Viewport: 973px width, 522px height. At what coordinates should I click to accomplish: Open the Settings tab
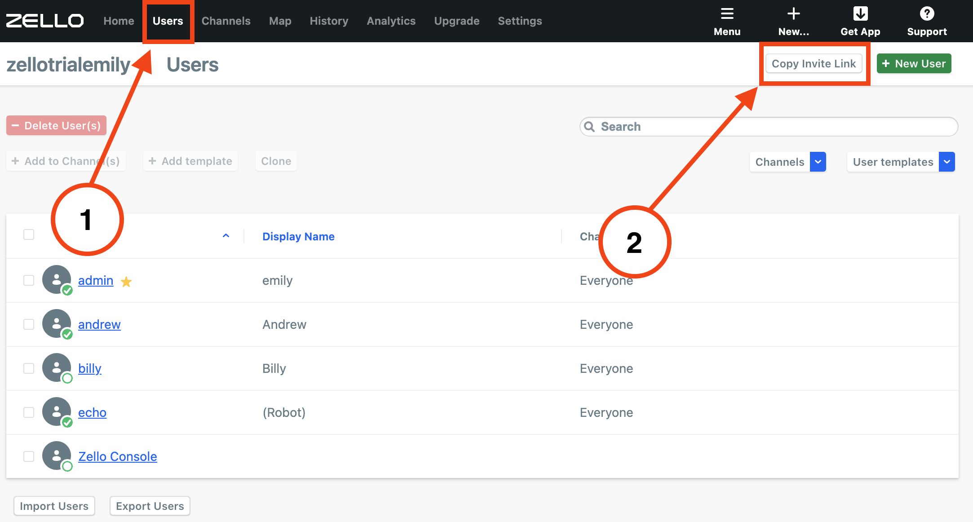(520, 21)
